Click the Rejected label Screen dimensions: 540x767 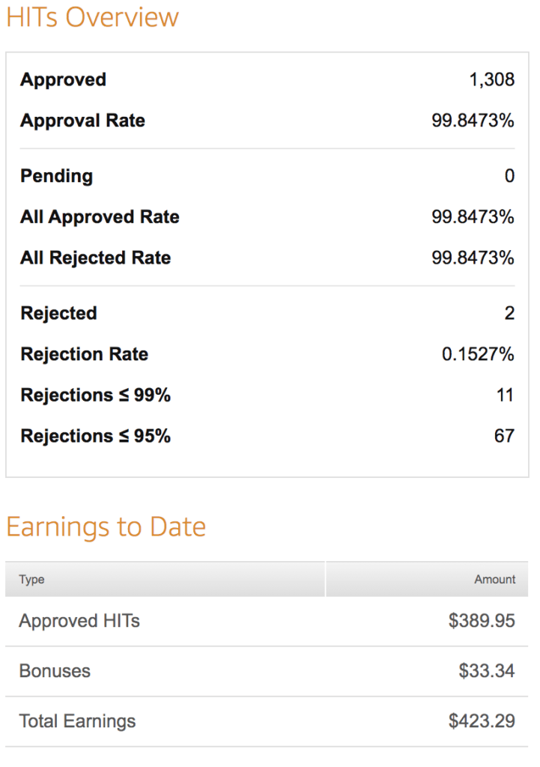(58, 314)
